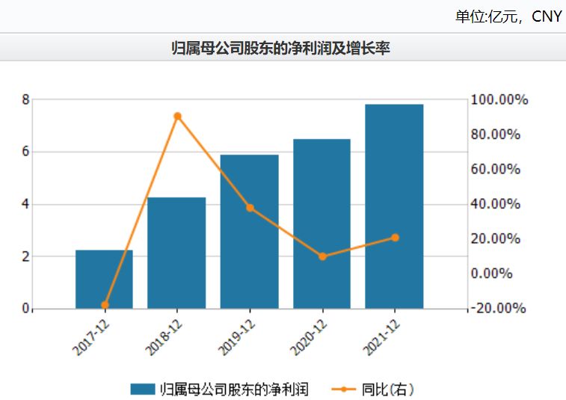Screen dimensions: 566x400
Task: Click the legend label 归属母公司股东的净利润
Action: 234,390
